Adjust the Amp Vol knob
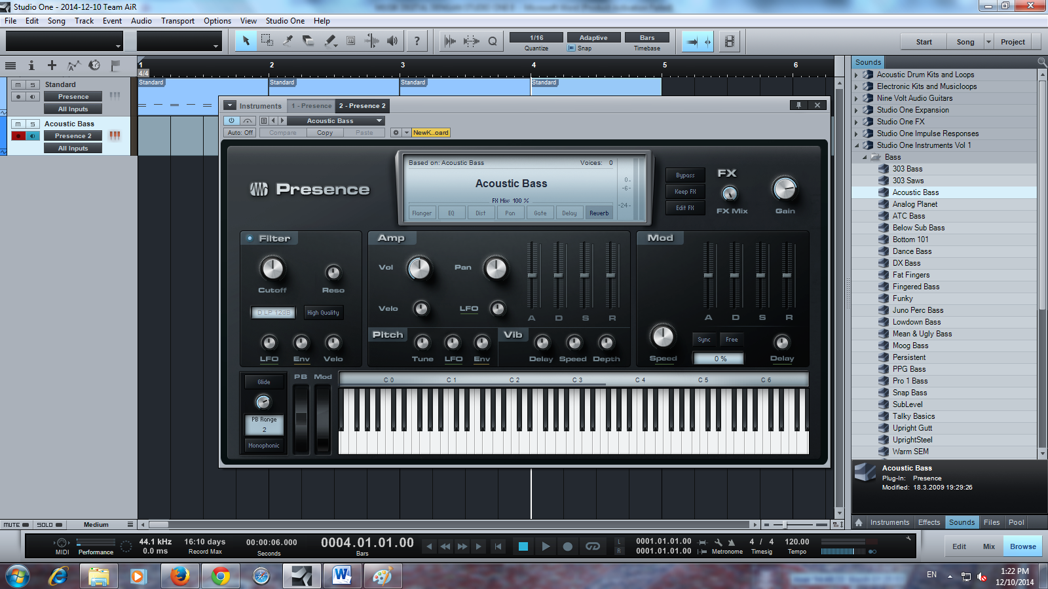 pyautogui.click(x=419, y=268)
